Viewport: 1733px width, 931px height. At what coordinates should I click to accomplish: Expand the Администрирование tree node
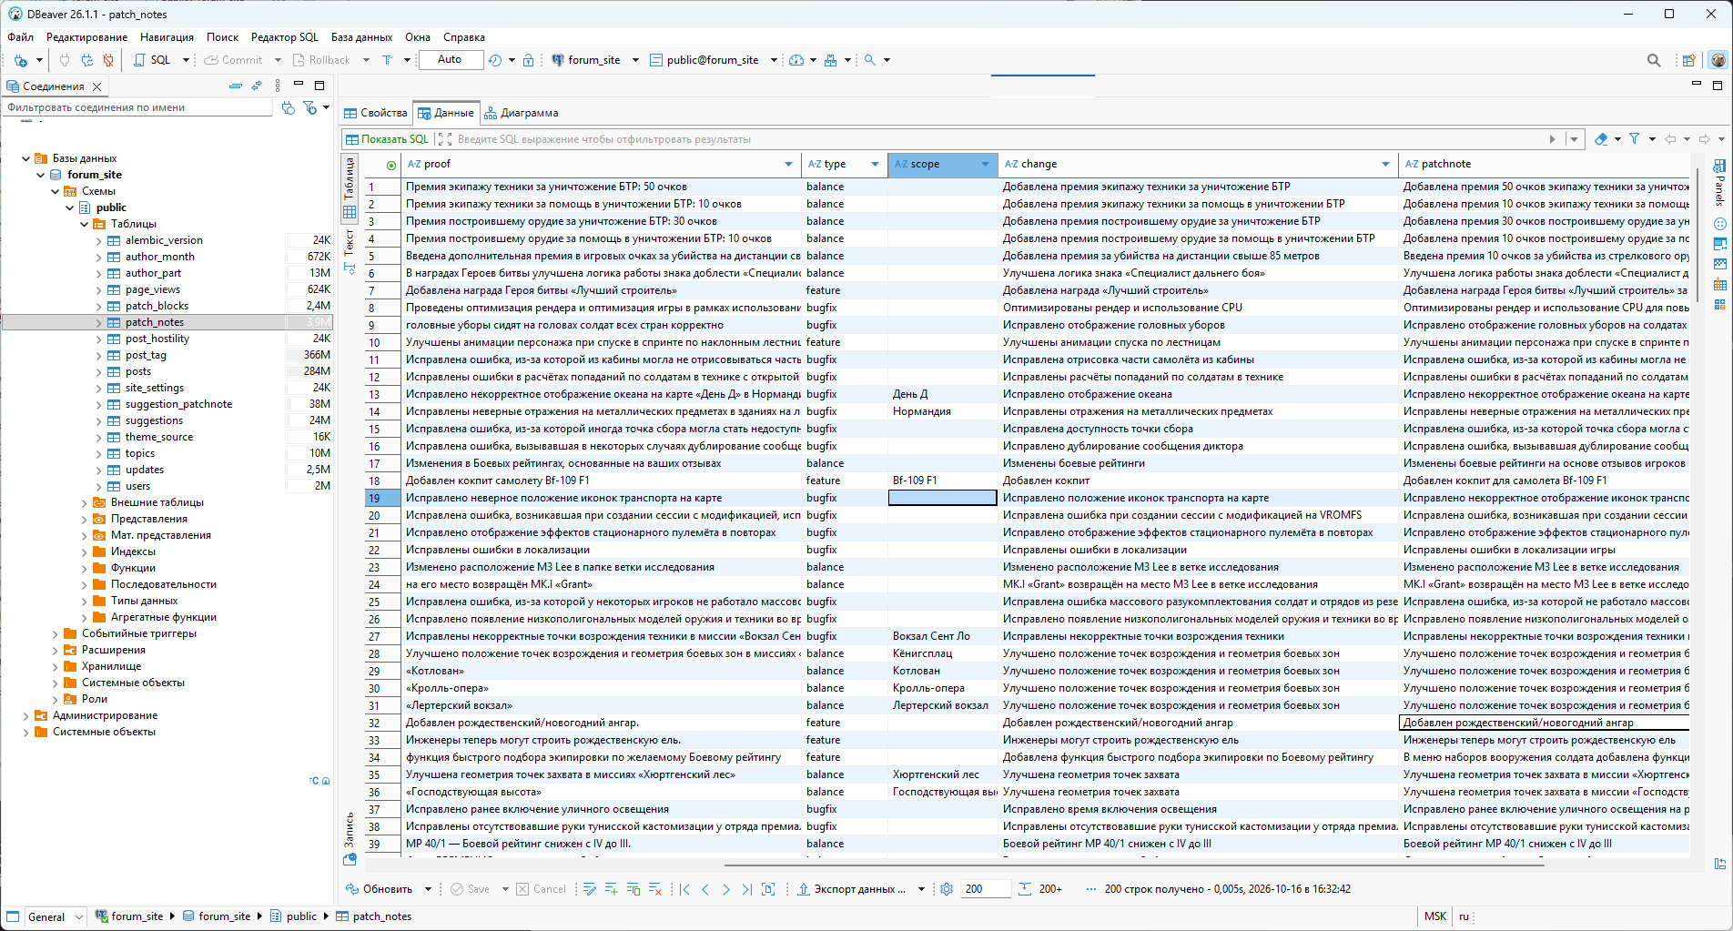click(x=25, y=715)
